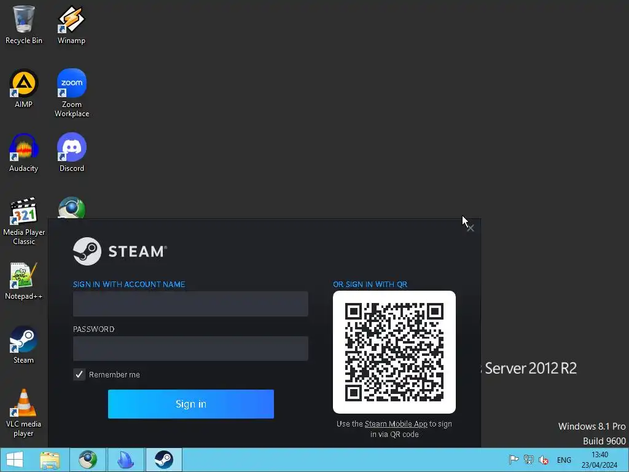This screenshot has width=629, height=472.
Task: Click the PASSWORD field label
Action: (93, 329)
